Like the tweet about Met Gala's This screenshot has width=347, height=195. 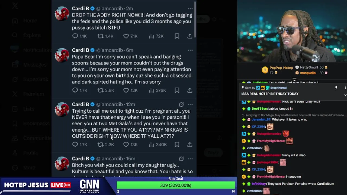click(126, 144)
